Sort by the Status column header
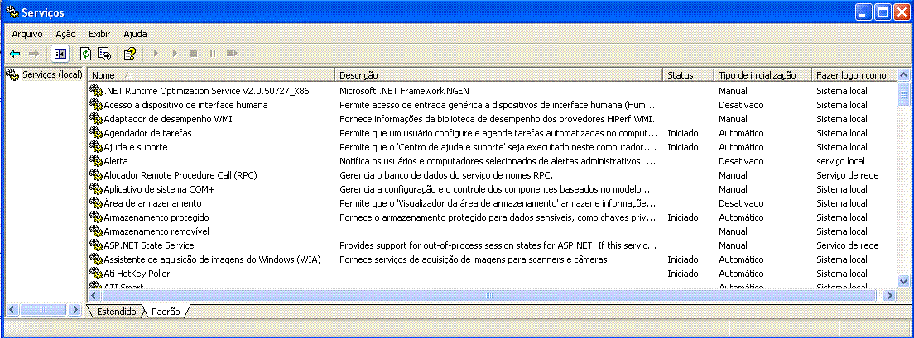 (689, 75)
